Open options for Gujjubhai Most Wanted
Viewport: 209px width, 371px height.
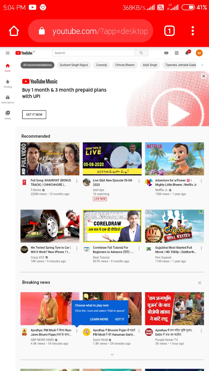click(201, 248)
